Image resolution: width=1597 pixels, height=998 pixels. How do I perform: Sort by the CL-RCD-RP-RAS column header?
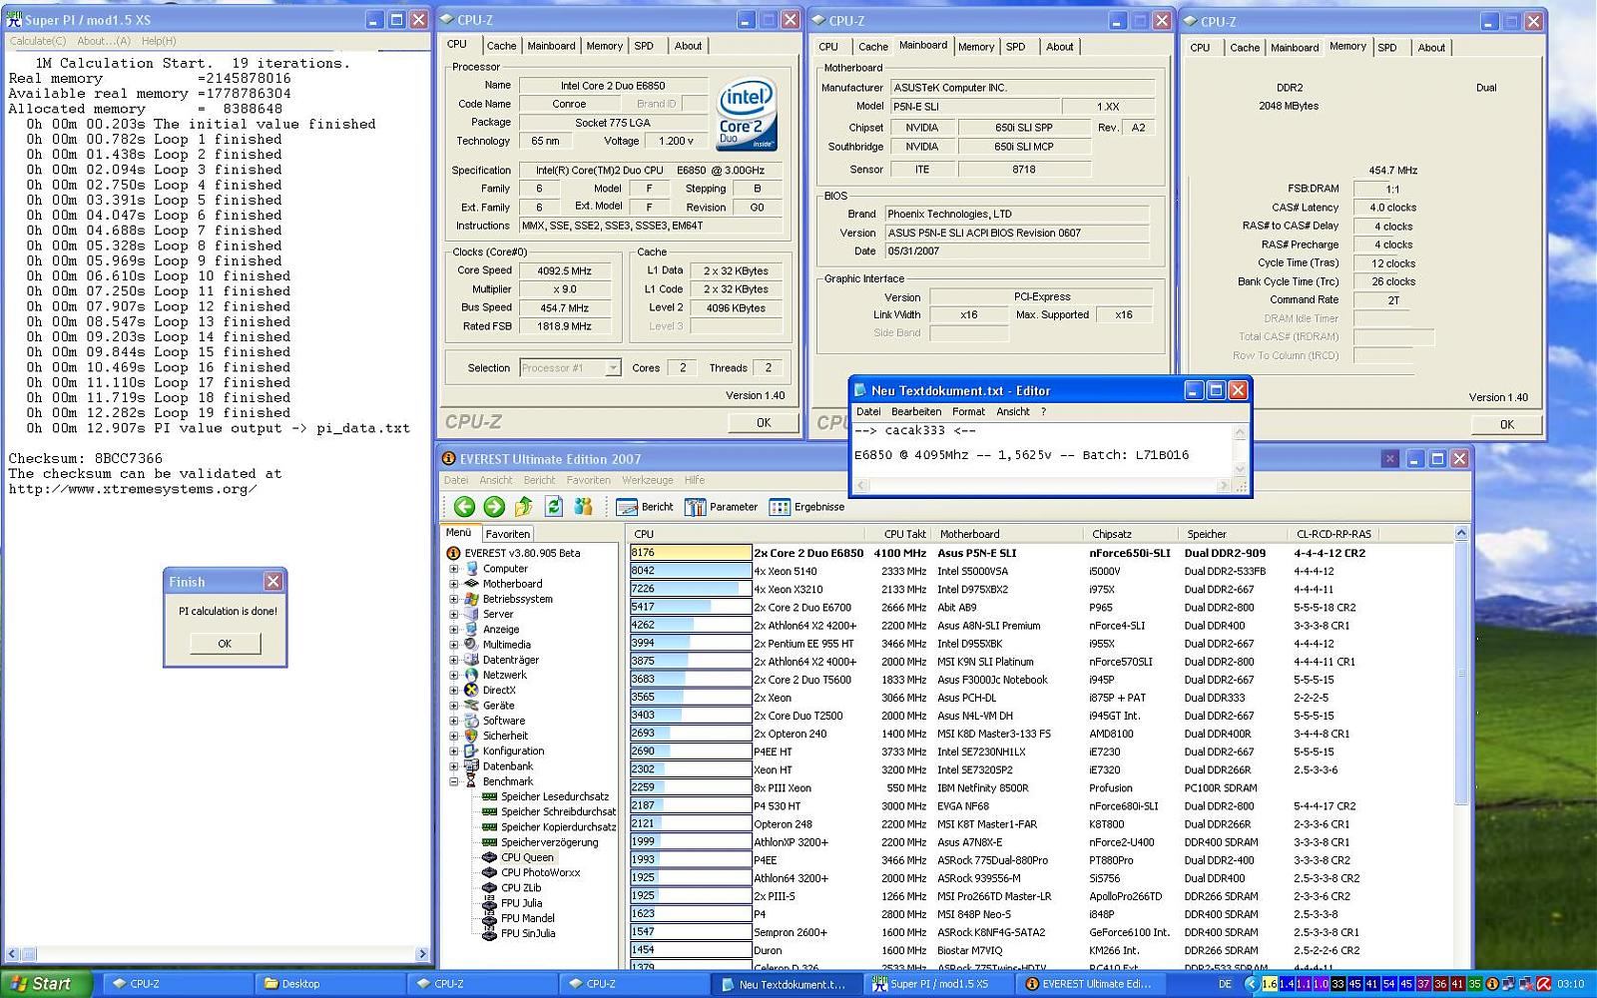(x=1333, y=534)
